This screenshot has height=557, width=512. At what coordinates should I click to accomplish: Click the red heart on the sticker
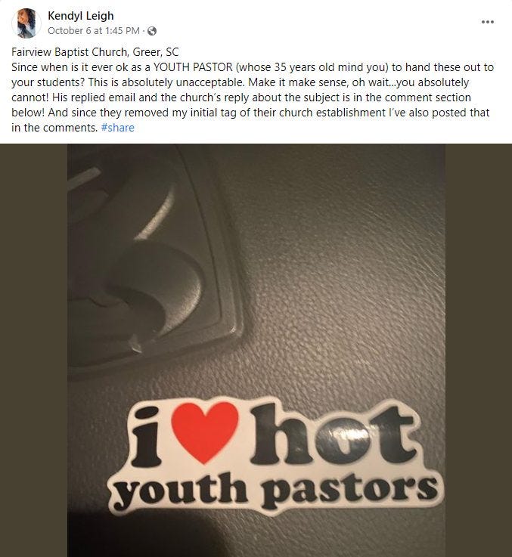[x=203, y=431]
